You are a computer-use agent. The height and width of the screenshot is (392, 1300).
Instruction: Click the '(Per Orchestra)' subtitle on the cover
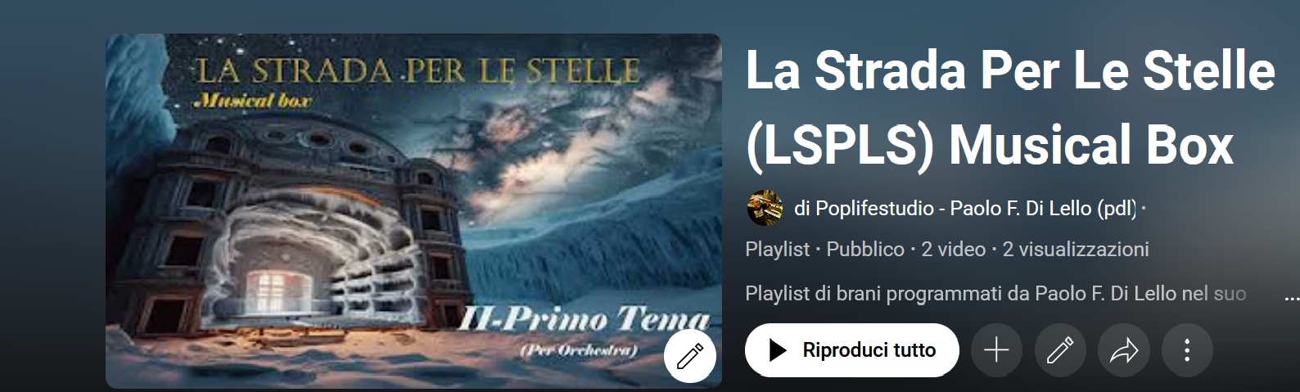coord(578,350)
